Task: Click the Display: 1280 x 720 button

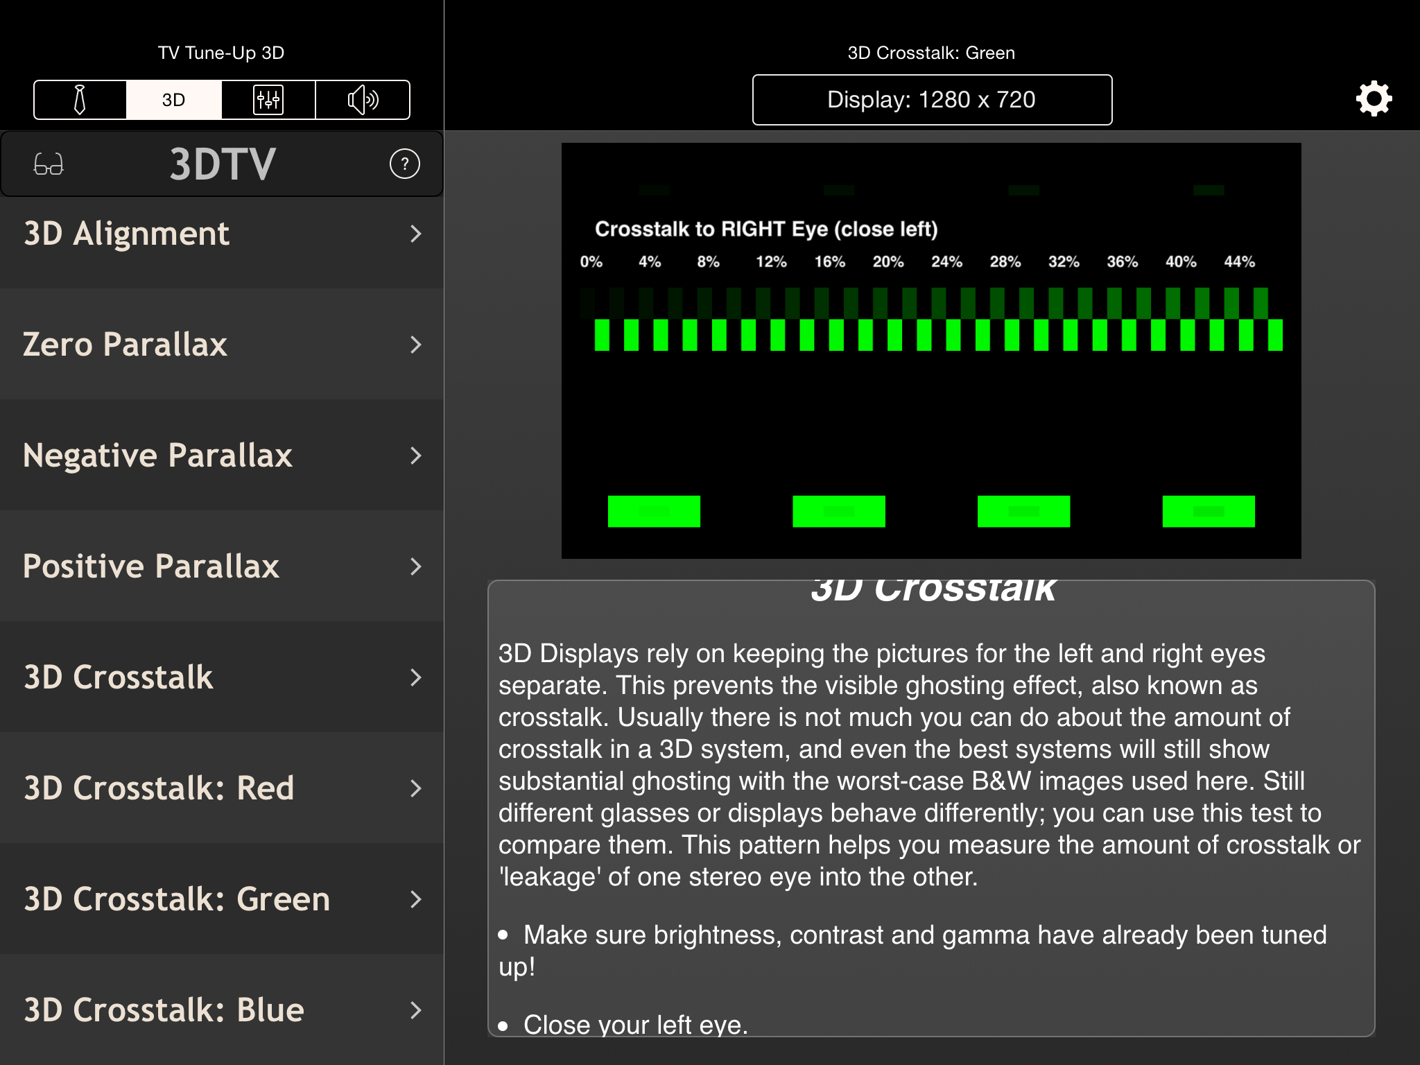Action: [932, 100]
